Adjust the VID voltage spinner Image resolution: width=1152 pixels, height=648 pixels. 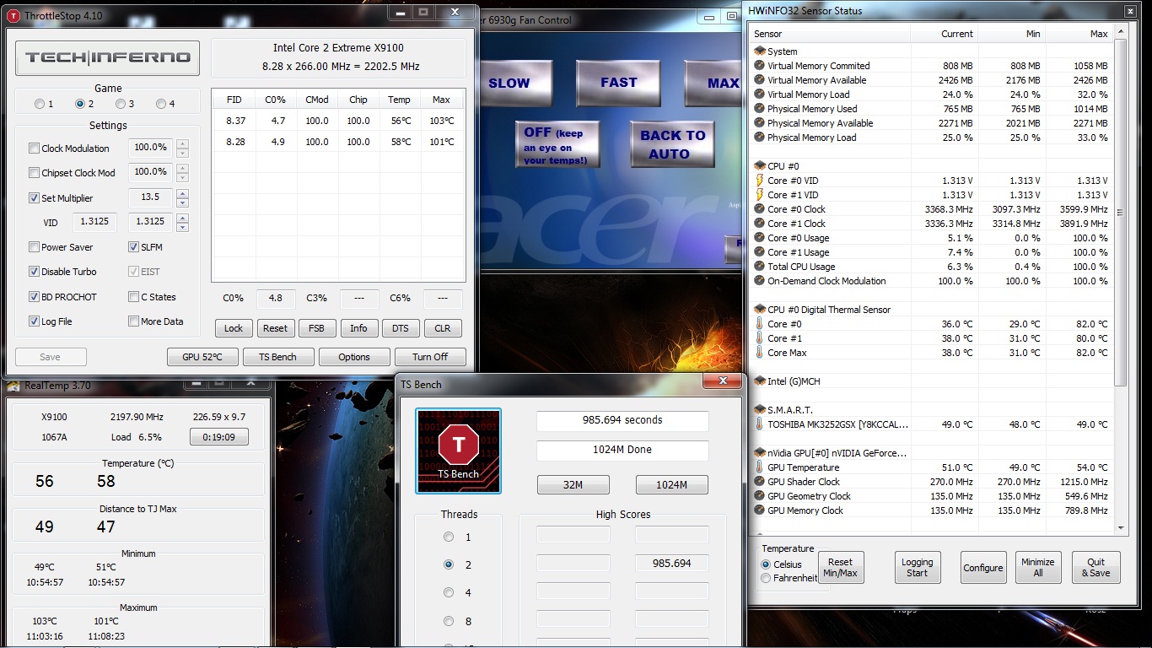point(182,223)
